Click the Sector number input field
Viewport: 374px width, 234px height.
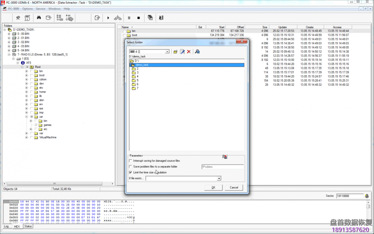[x=349, y=196]
